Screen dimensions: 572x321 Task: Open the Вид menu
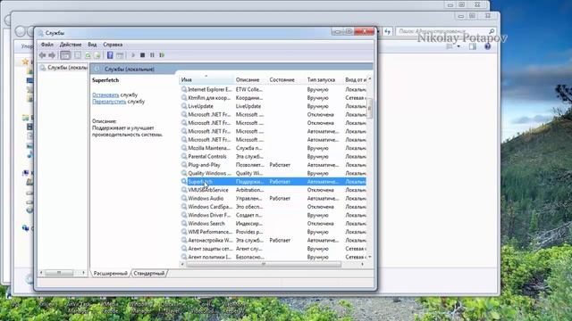[92, 45]
